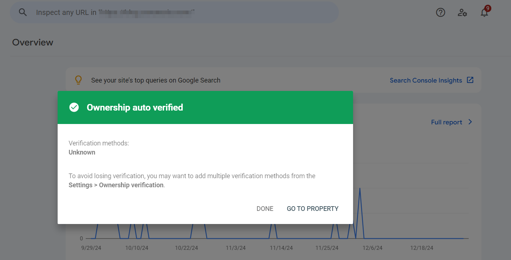Click the green checkmark in the verification banner
Image resolution: width=511 pixels, height=260 pixels.
coord(74,107)
